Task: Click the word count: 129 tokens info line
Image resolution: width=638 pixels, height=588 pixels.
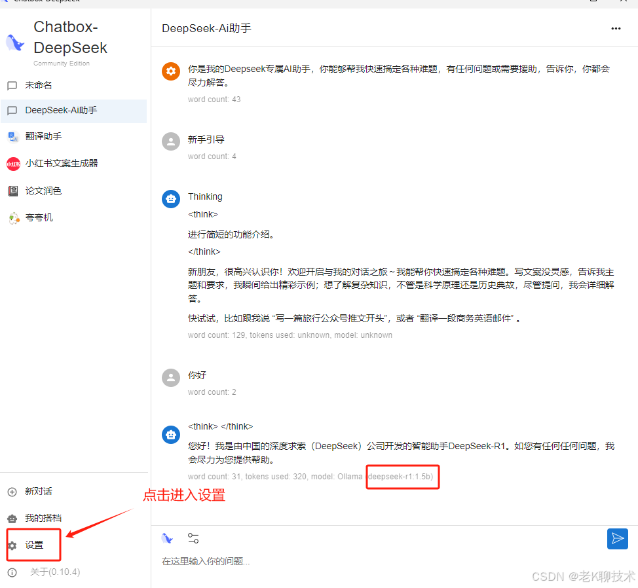Action: (x=290, y=335)
